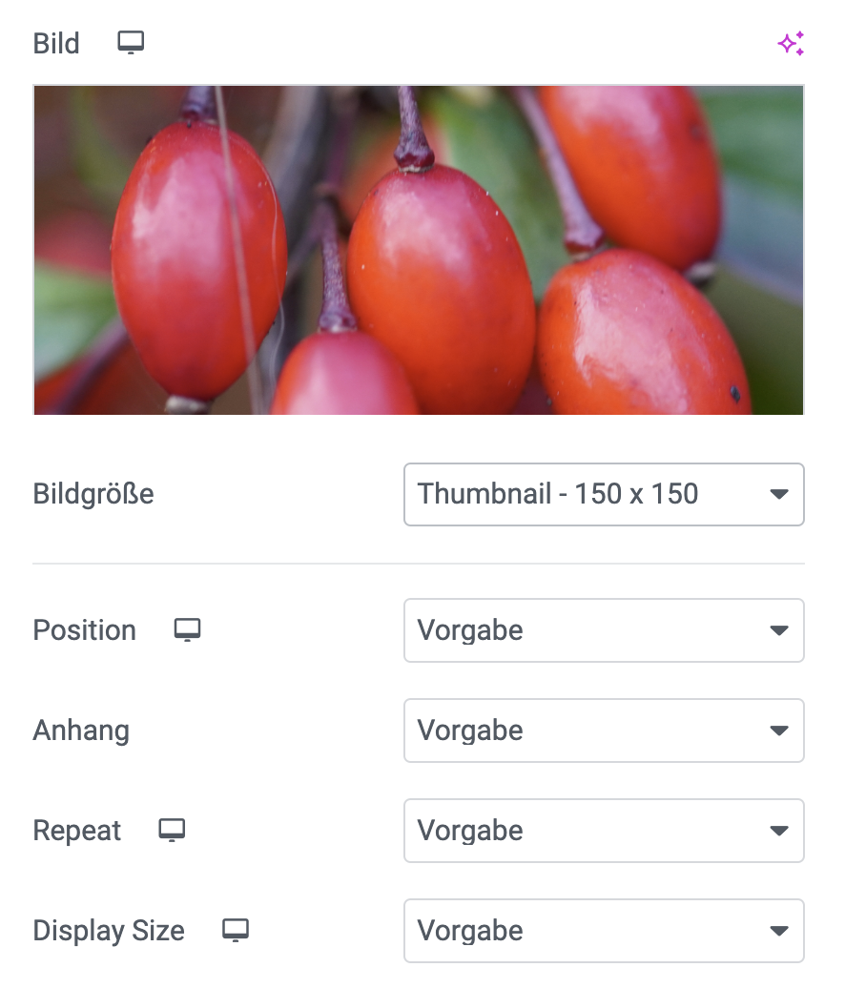The image size is (845, 988).
Task: Click the responsive device icon beside Bild
Action: coord(131,43)
